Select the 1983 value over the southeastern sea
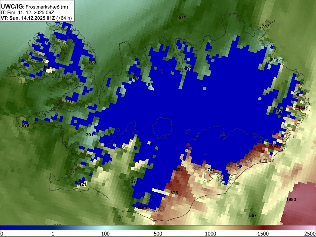The height and width of the screenshot is (237, 316). click(291, 199)
